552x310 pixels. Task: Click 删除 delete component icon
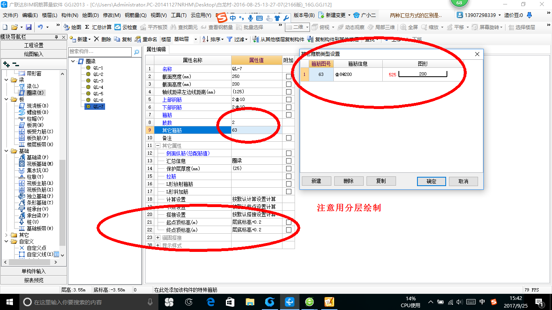(x=102, y=39)
